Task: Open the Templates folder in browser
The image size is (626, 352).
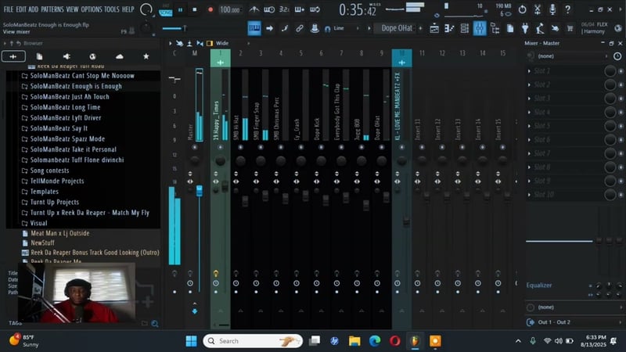Action: click(x=45, y=192)
